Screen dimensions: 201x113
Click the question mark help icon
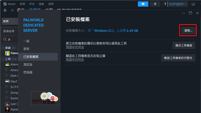(x=165, y=4)
